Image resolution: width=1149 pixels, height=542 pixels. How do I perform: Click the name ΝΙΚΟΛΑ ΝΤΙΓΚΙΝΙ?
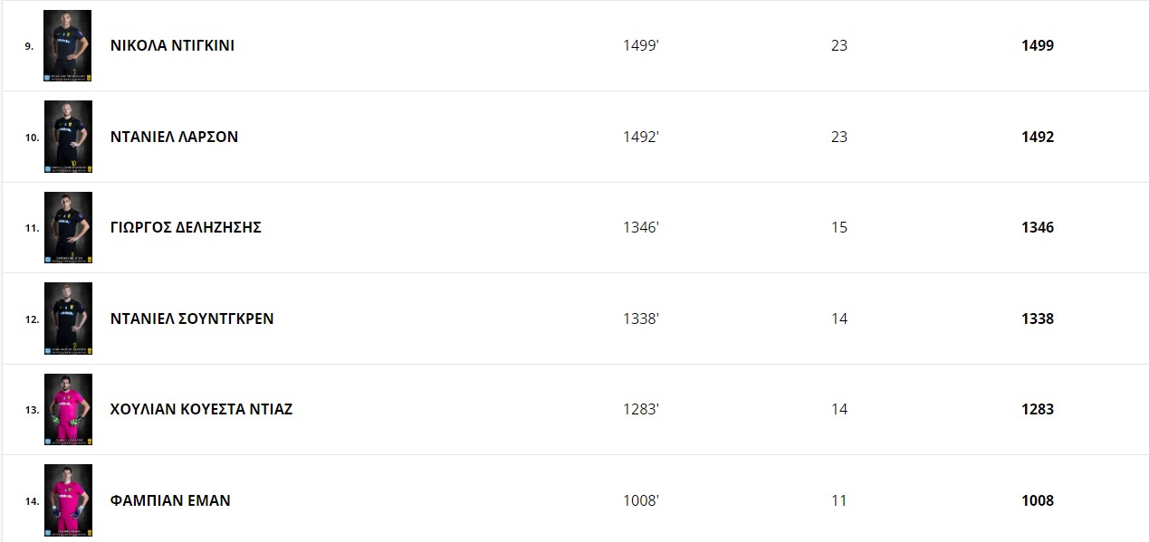coord(172,45)
